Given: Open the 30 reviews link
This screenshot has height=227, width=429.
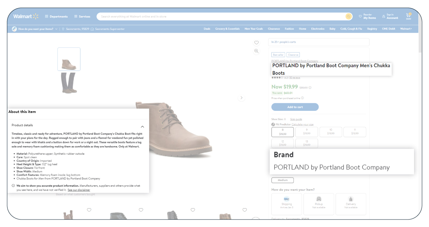Looking at the screenshot, I should pos(295,78).
